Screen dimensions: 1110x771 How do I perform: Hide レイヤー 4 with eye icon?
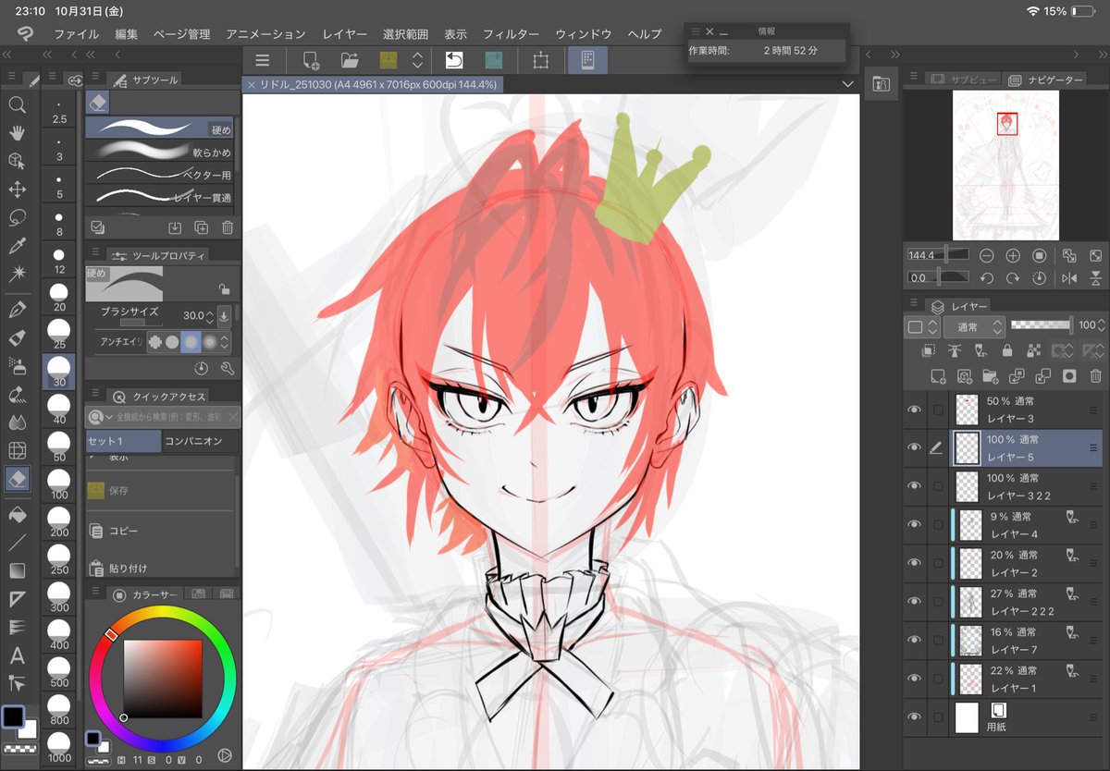pyautogui.click(x=915, y=524)
